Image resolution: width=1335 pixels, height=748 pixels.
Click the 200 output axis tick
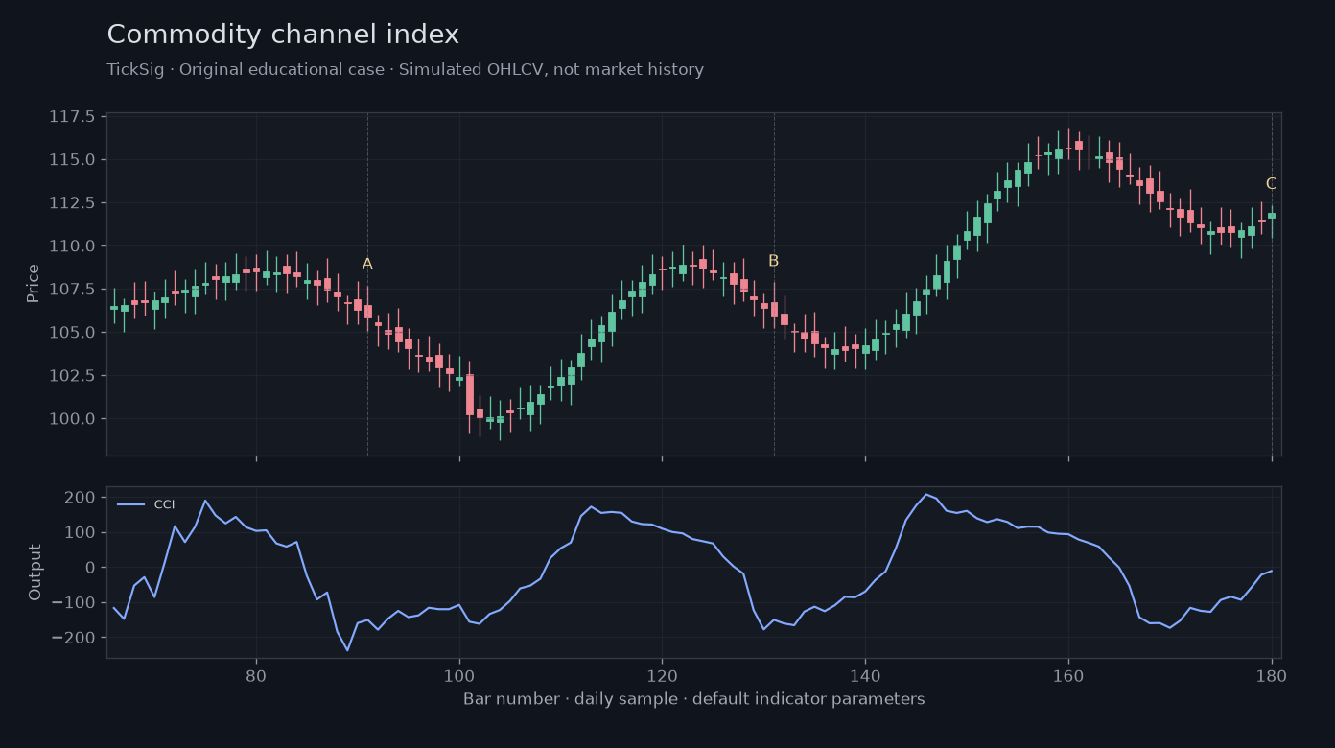coord(81,498)
